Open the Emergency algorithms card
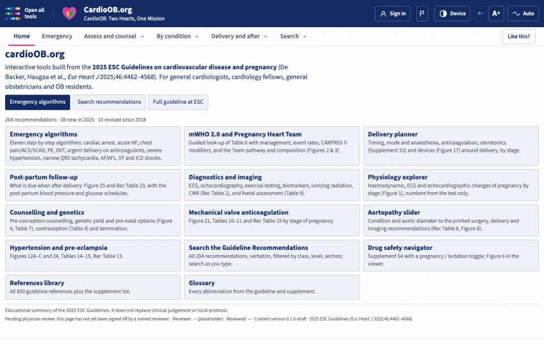This screenshot has width=544, height=340. click(93, 146)
